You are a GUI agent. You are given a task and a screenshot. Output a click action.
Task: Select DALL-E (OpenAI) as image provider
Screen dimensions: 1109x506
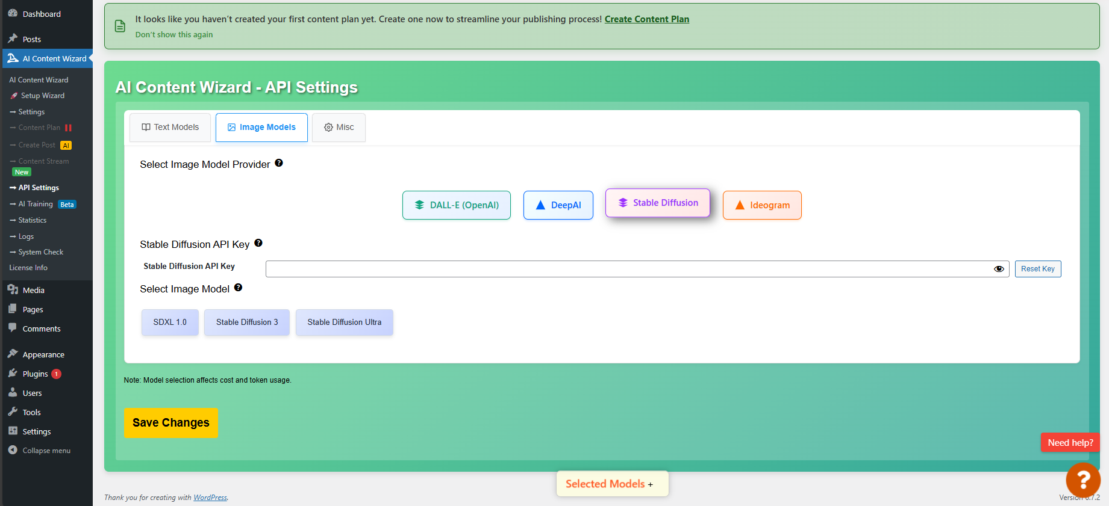click(456, 205)
